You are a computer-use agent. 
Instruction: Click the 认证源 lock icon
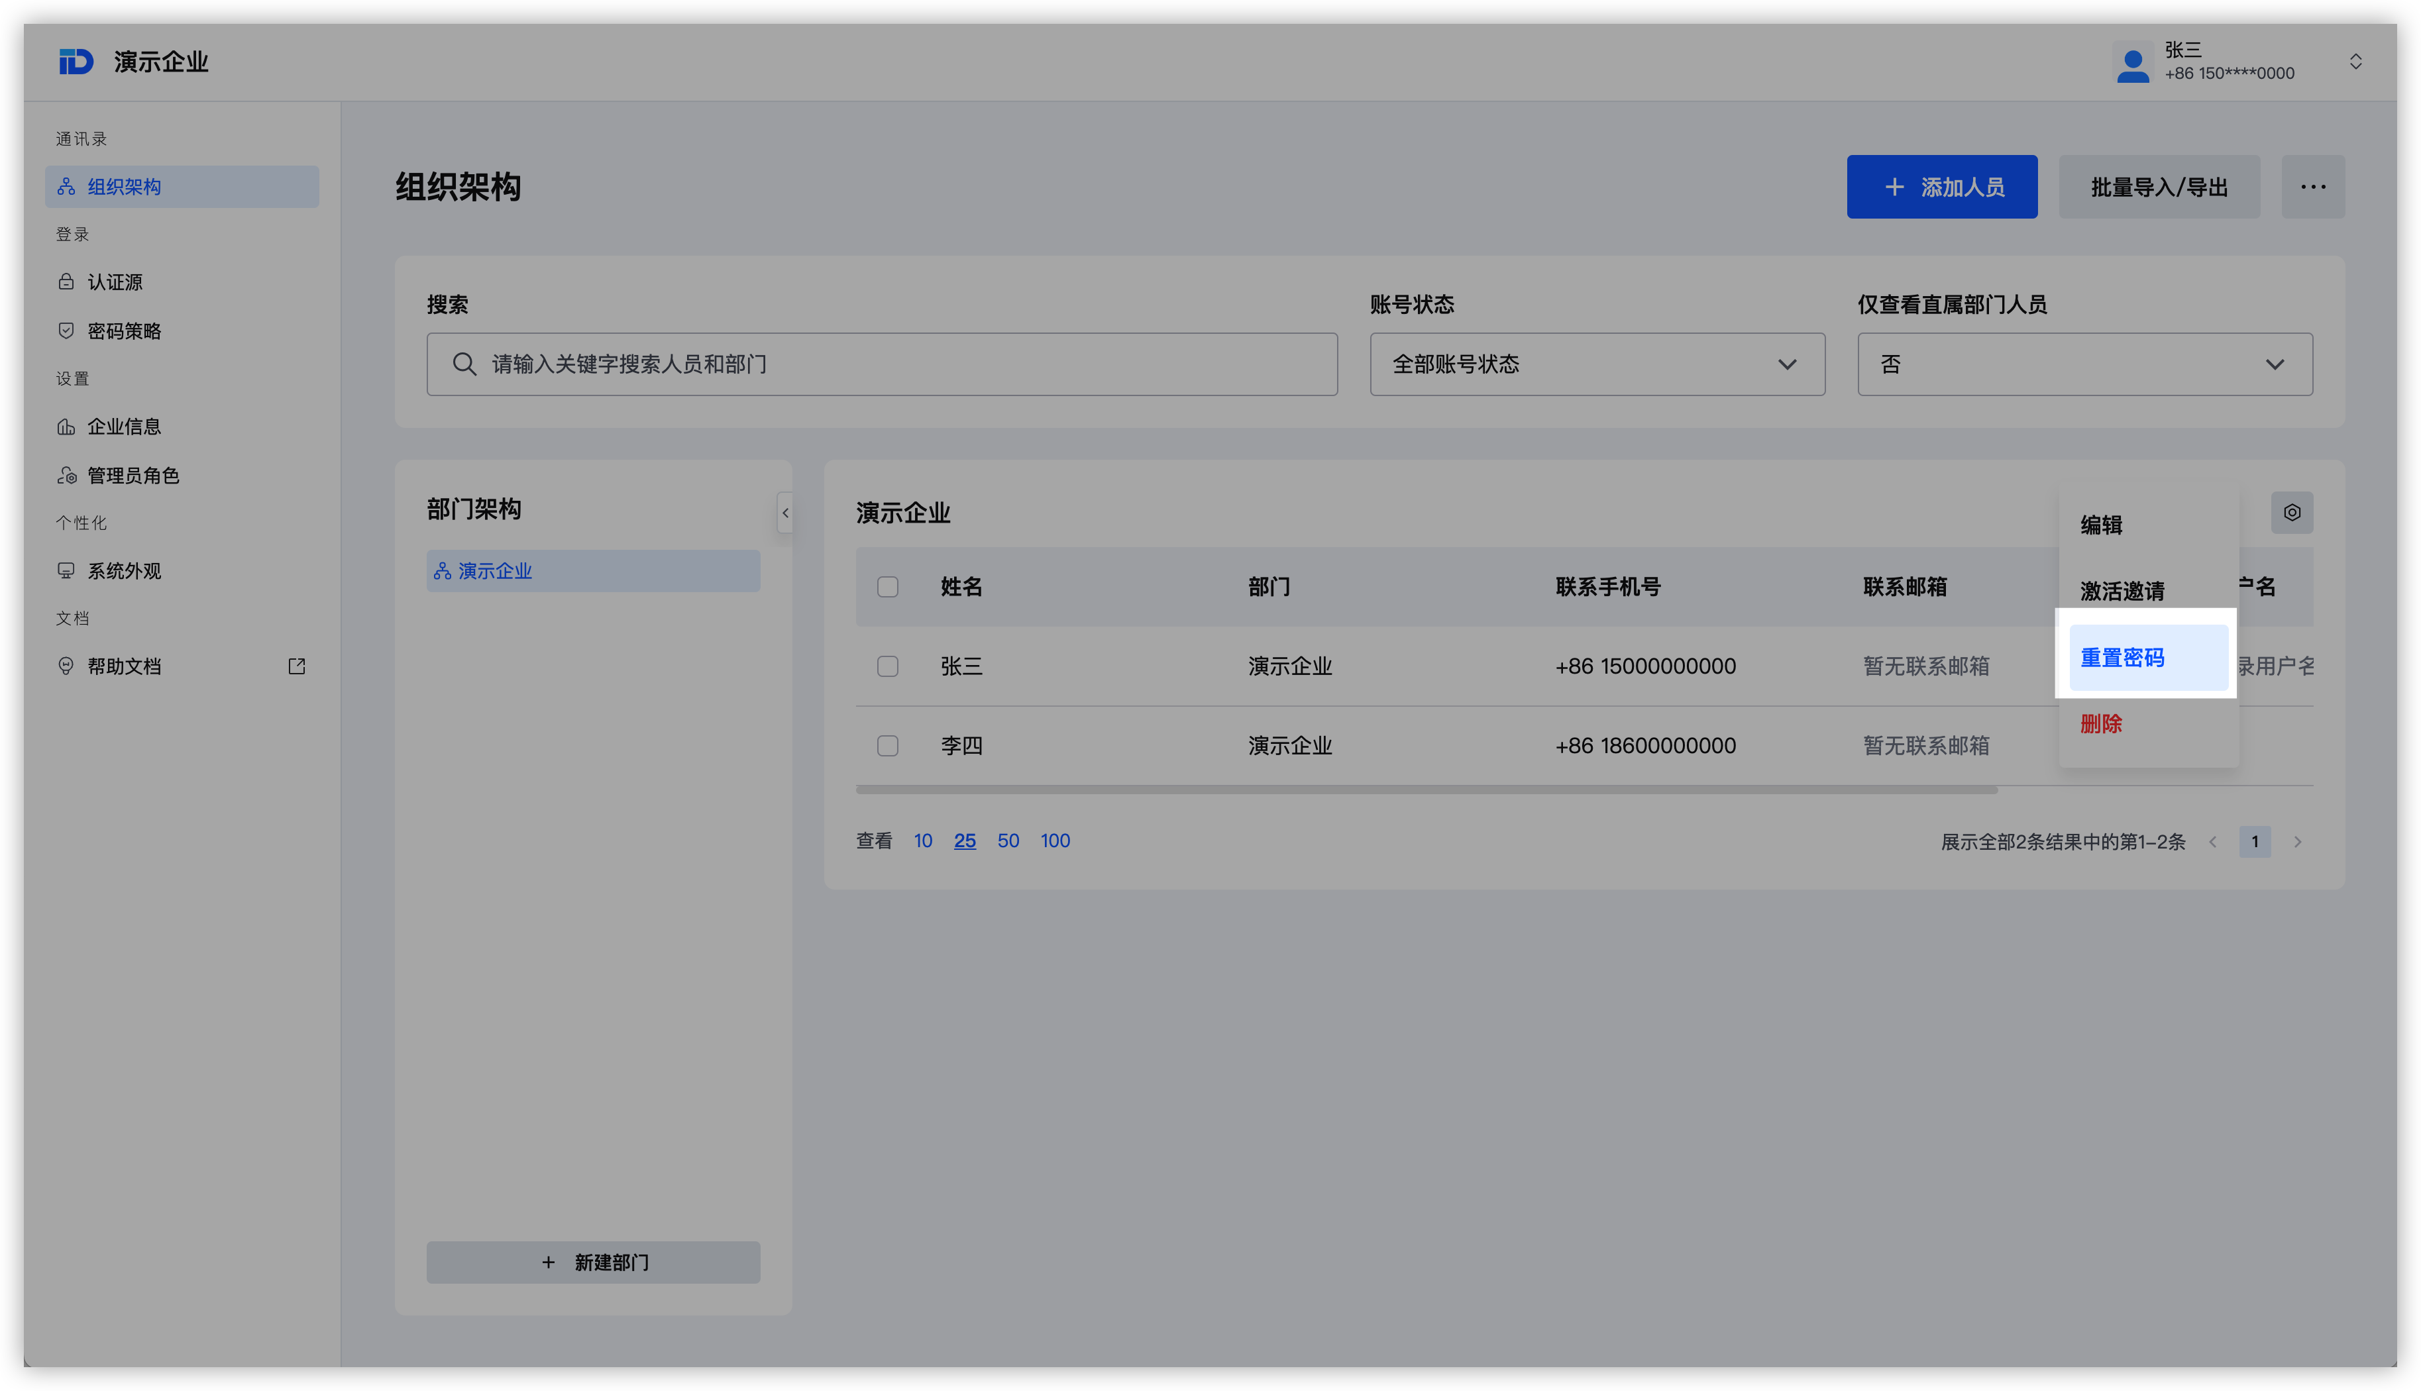pyautogui.click(x=66, y=282)
